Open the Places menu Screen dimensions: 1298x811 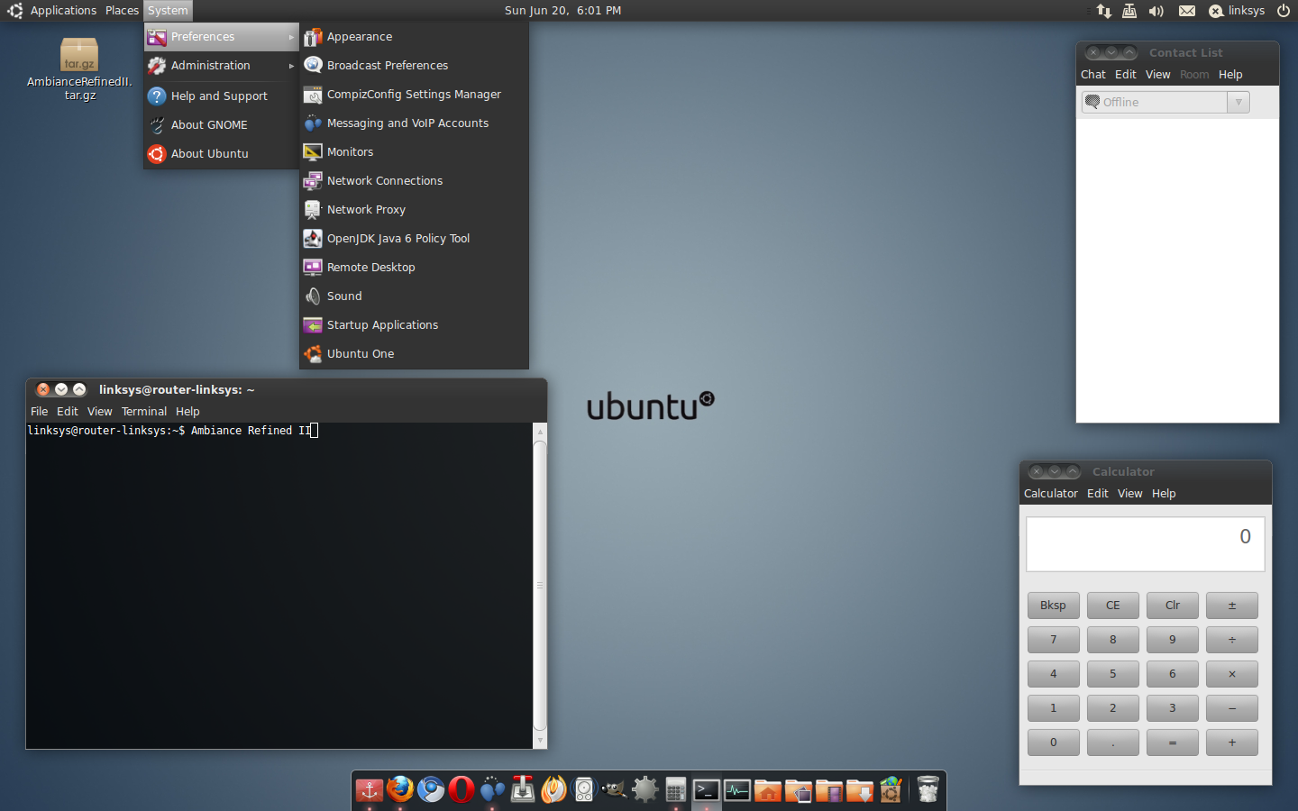pyautogui.click(x=122, y=11)
